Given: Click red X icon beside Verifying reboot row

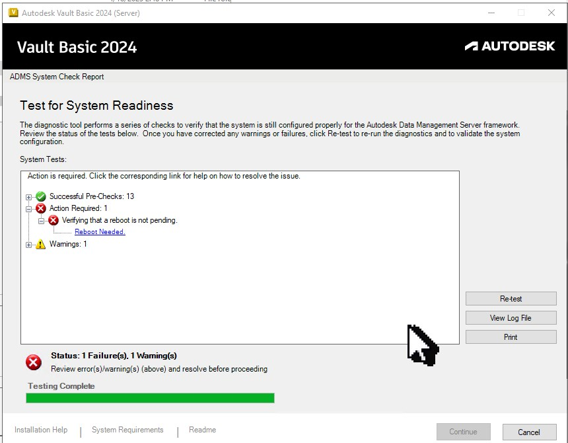Looking at the screenshot, I should pos(53,220).
